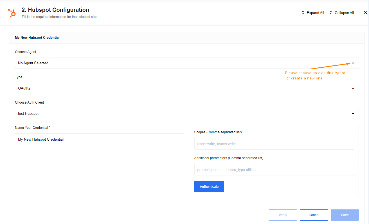Click the Additional parameters input field
This screenshot has width=369, height=224.
tap(274, 170)
